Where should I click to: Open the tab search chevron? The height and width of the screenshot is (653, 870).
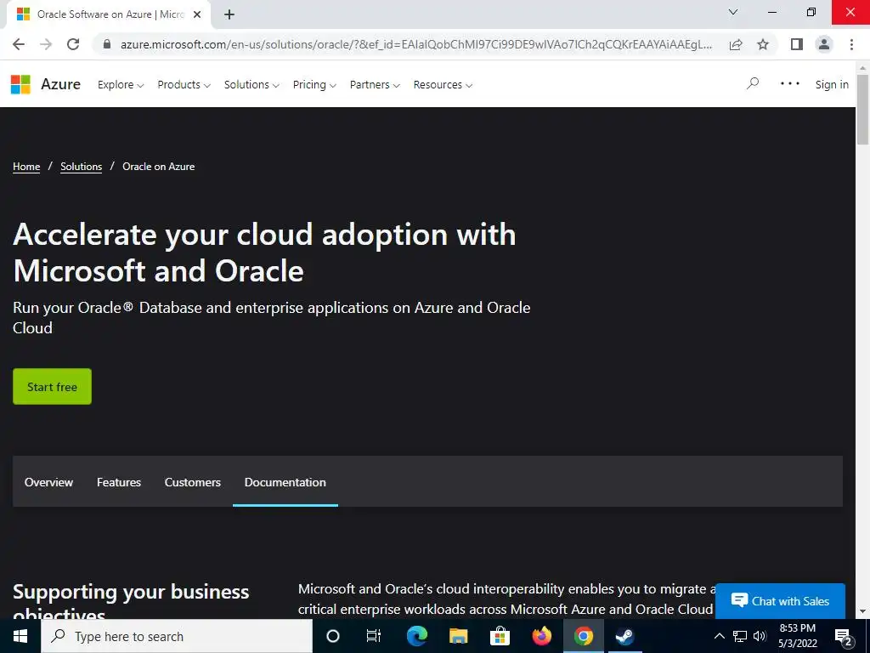733,12
